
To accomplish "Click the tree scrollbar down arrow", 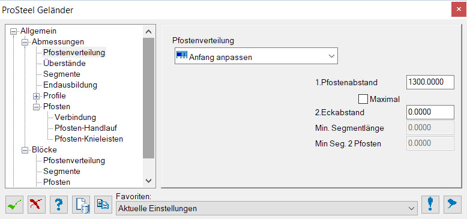I will (149, 181).
